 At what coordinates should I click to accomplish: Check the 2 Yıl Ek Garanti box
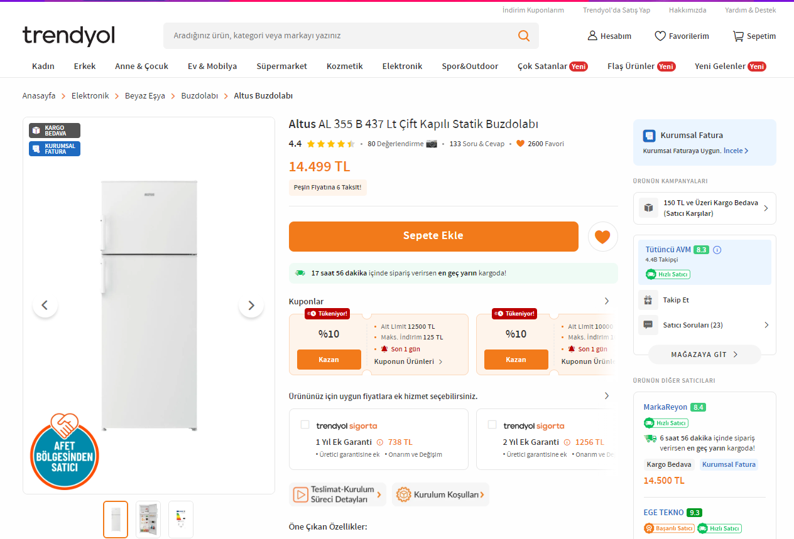point(492,425)
